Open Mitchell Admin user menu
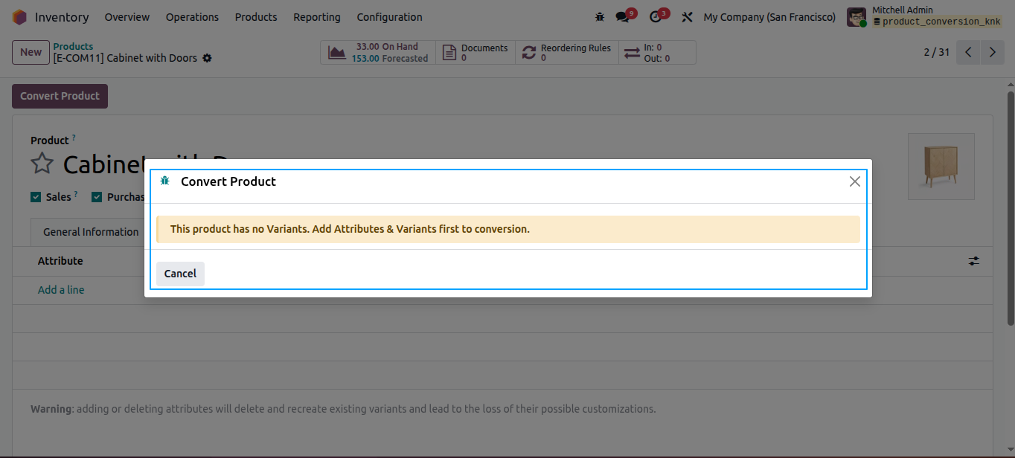 926,17
